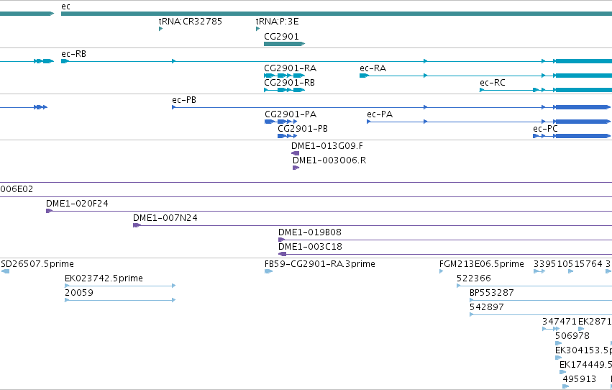
Task: Click the BP553287 EST label
Action: [491, 293]
